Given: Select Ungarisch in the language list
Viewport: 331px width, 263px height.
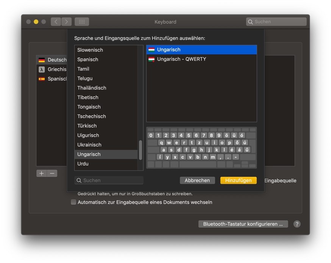Looking at the screenshot, I should pyautogui.click(x=106, y=154).
